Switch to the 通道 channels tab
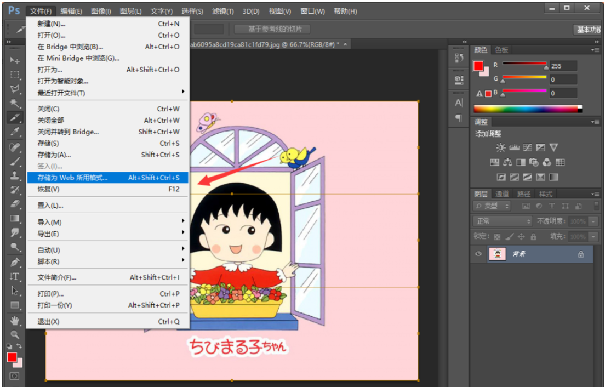605x387 pixels. 503,193
